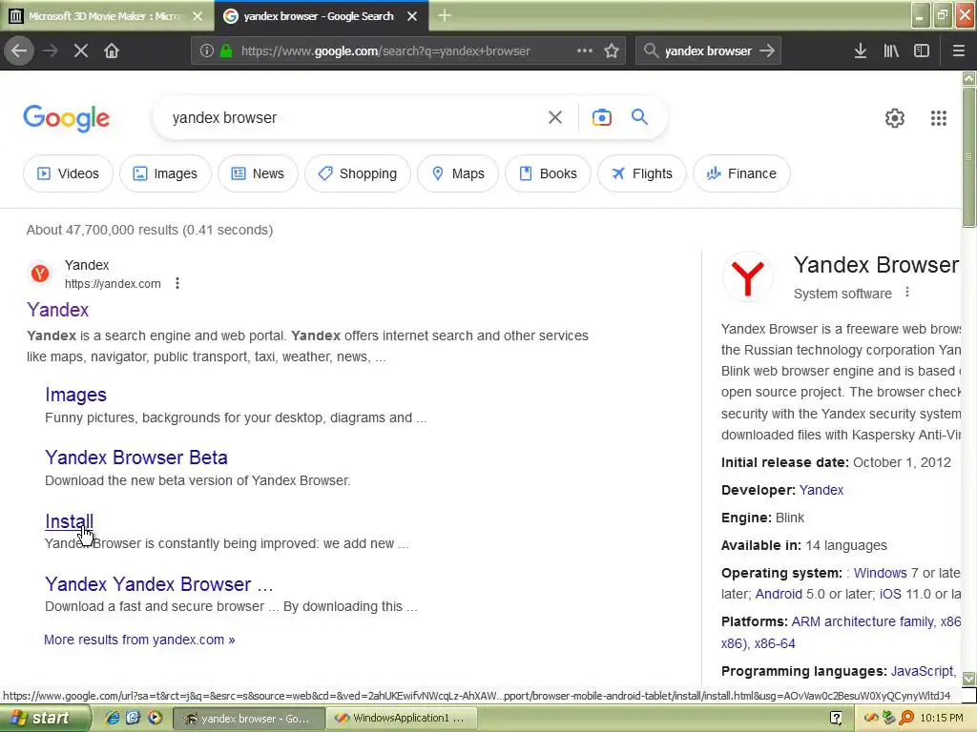The height and width of the screenshot is (732, 977).
Task: Open the JavaScript programming language link
Action: tap(923, 671)
